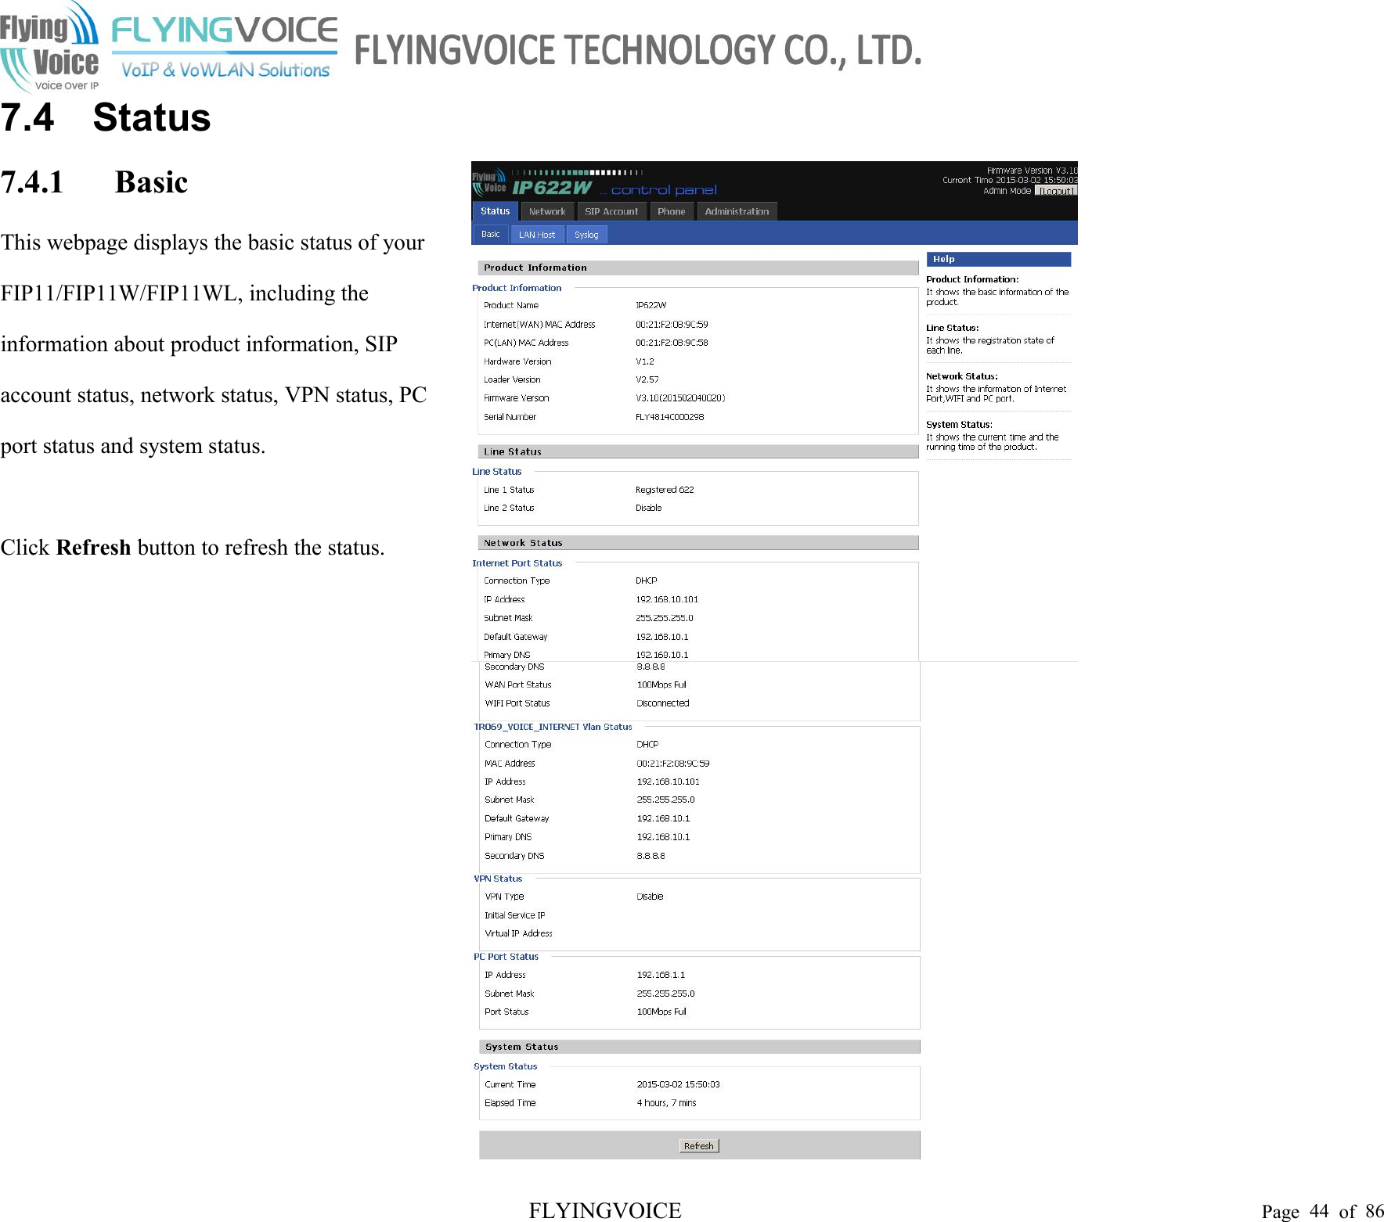The image size is (1384, 1222).
Task: Click the LAN MAC address 00:21:F2:08:9C:58
Action: tap(672, 343)
